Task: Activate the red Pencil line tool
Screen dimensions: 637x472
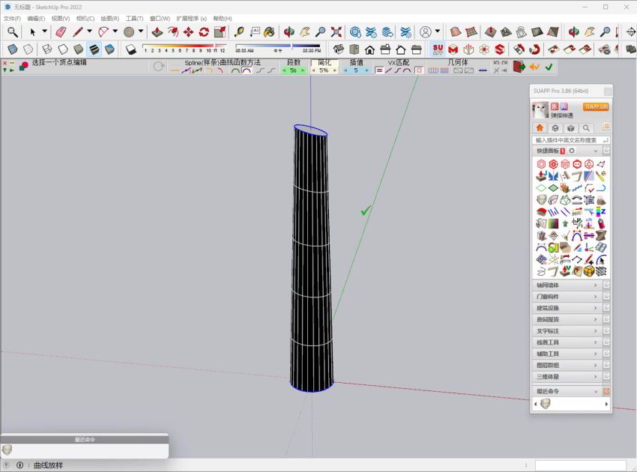Action: click(x=77, y=31)
